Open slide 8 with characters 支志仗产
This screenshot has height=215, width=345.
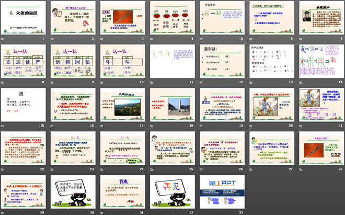pos(24,62)
